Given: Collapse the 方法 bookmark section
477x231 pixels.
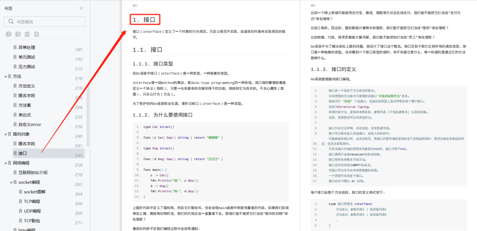Looking at the screenshot, I should (5, 77).
